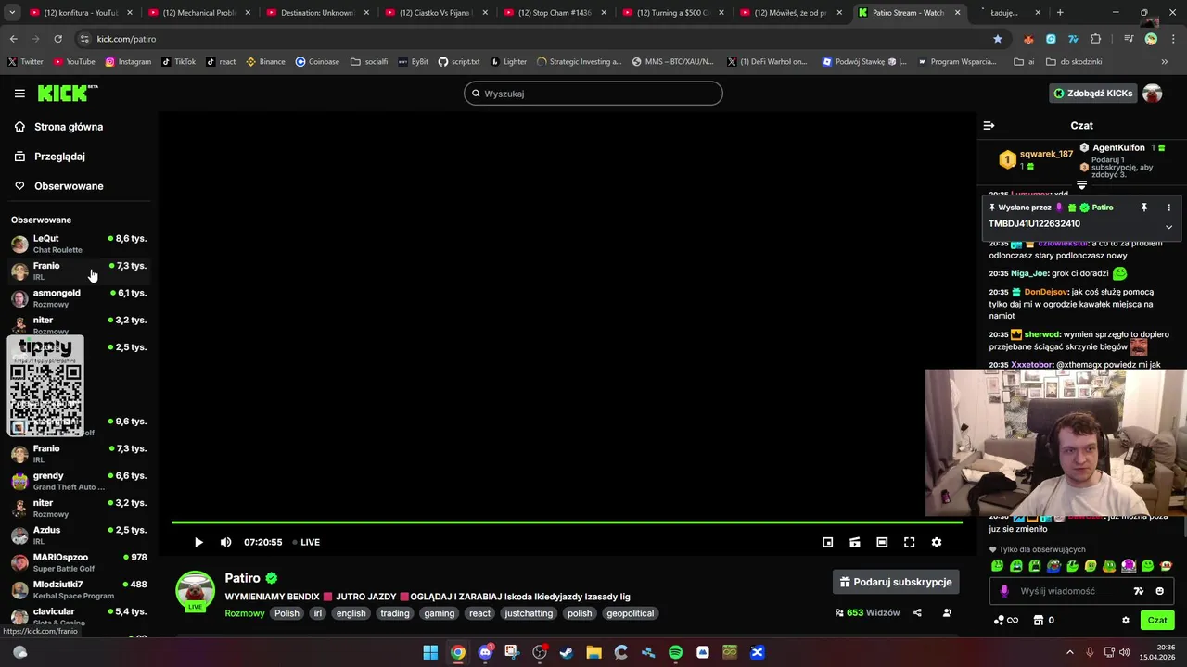Open three-dot menu on pinned message
Image resolution: width=1187 pixels, height=667 pixels.
pyautogui.click(x=1168, y=208)
